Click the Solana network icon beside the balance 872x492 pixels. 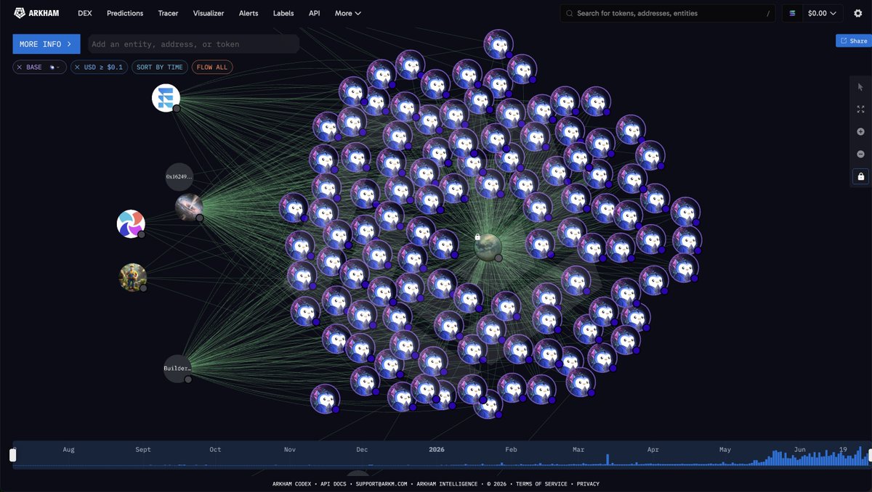pos(792,13)
